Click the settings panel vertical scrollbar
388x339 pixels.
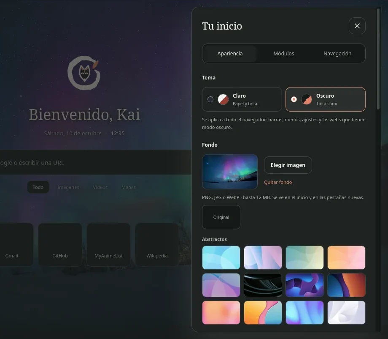(378, 59)
